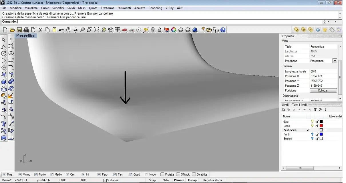
Task: Open the Superfici menu
Action: [x=58, y=8]
